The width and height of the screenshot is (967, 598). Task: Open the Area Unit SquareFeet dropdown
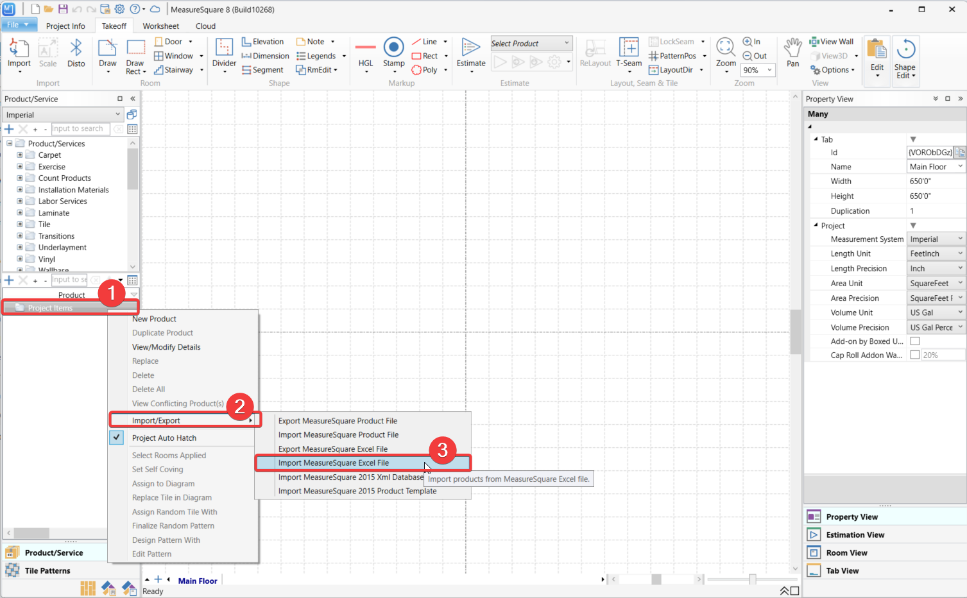pyautogui.click(x=936, y=283)
